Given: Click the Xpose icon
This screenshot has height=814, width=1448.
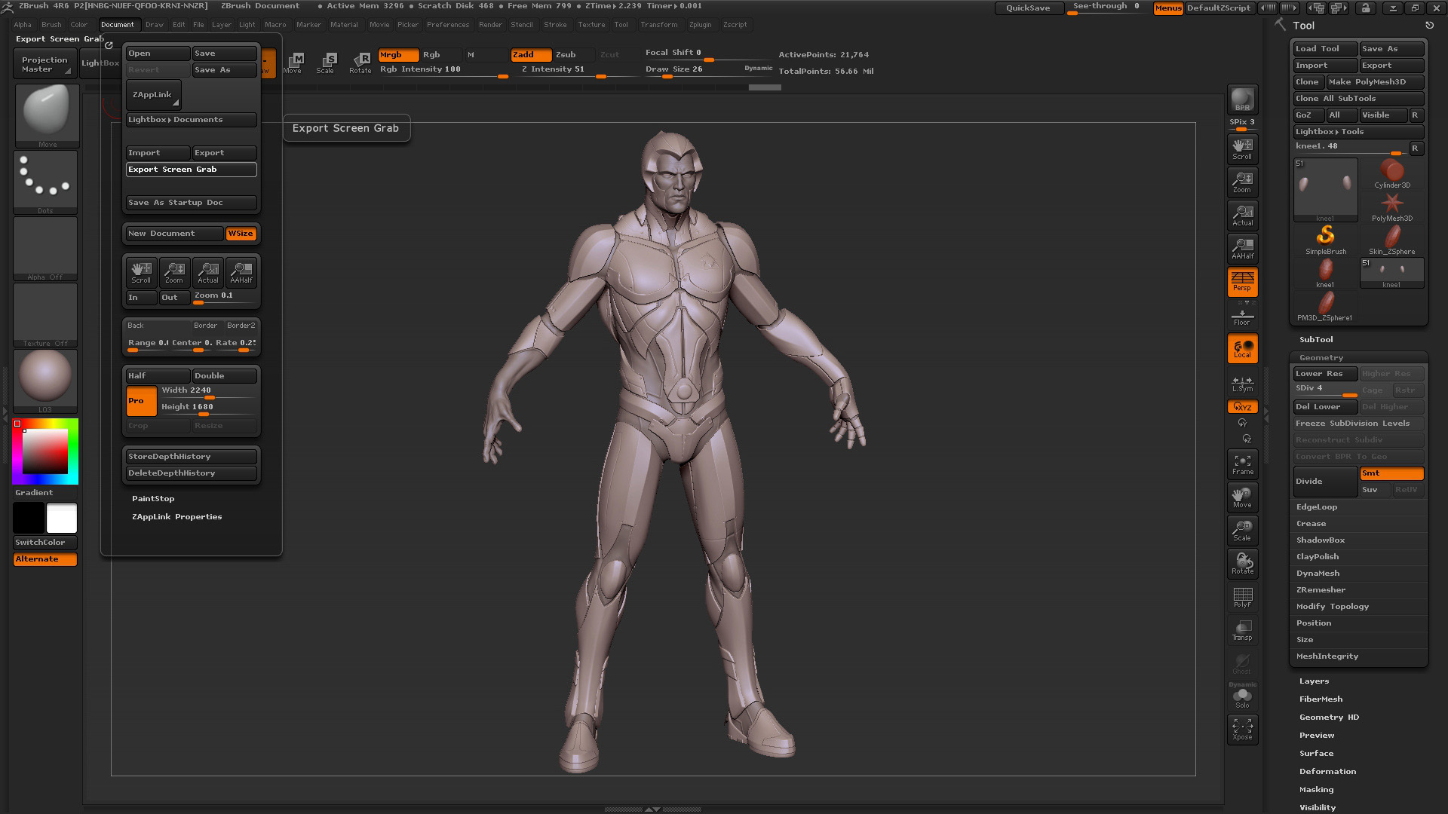Looking at the screenshot, I should [1242, 729].
